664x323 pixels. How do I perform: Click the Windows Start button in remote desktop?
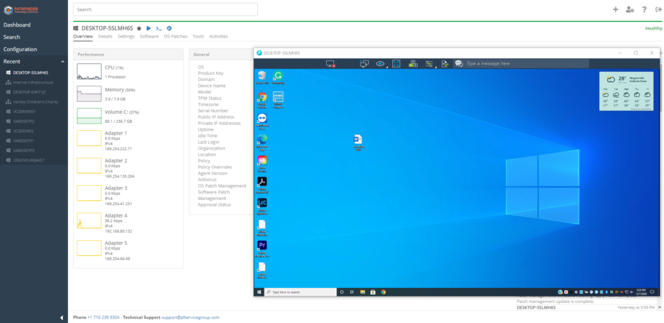[259, 292]
